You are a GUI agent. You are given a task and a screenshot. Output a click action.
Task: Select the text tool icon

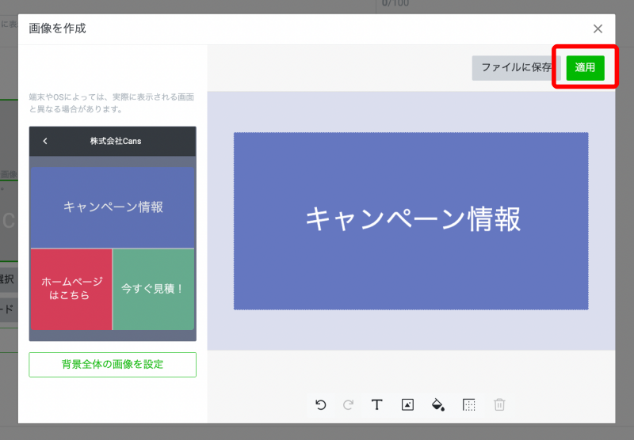[x=377, y=404]
